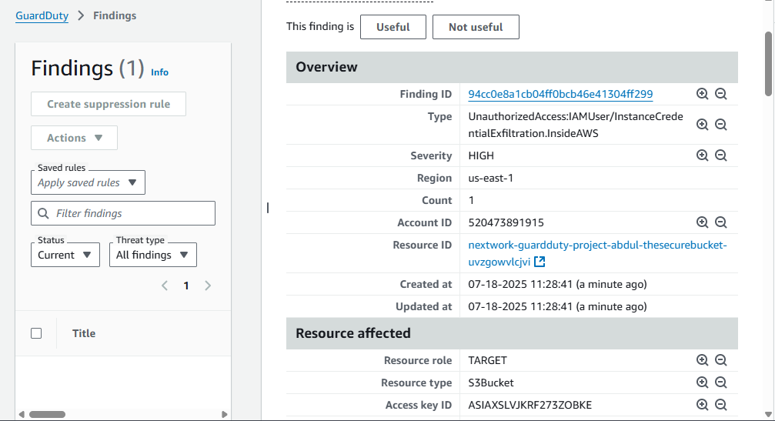Open Status Current dropdown
This screenshot has height=421, width=775.
point(65,255)
